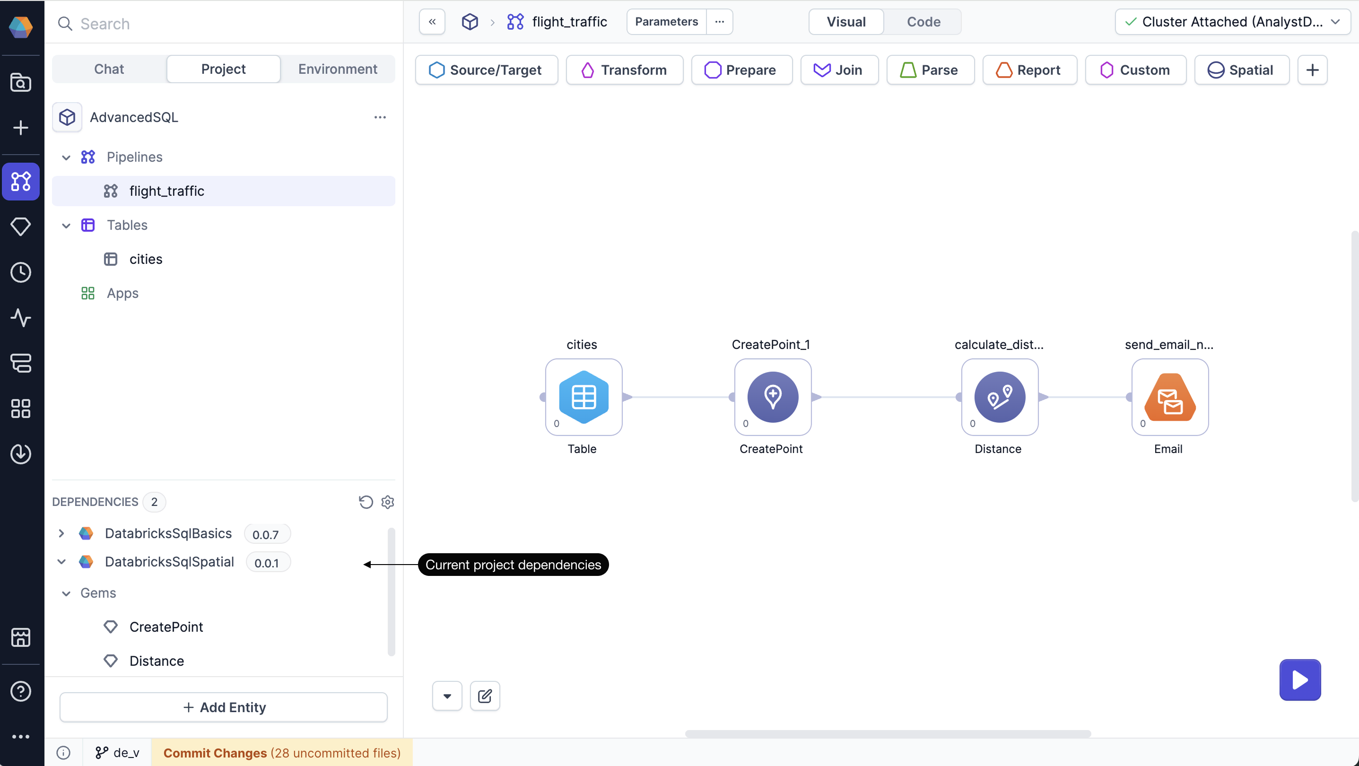Viewport: 1359px width, 766px height.
Task: Run the pipeline with the play button
Action: point(1299,680)
